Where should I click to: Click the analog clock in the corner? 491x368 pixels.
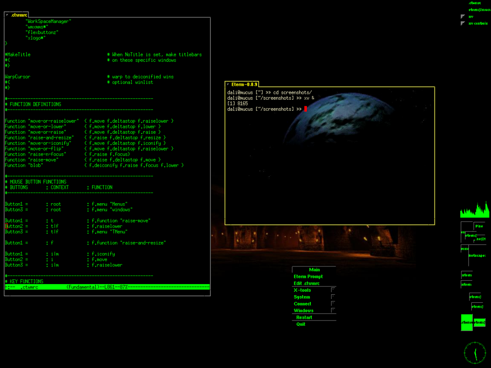coord(474,352)
